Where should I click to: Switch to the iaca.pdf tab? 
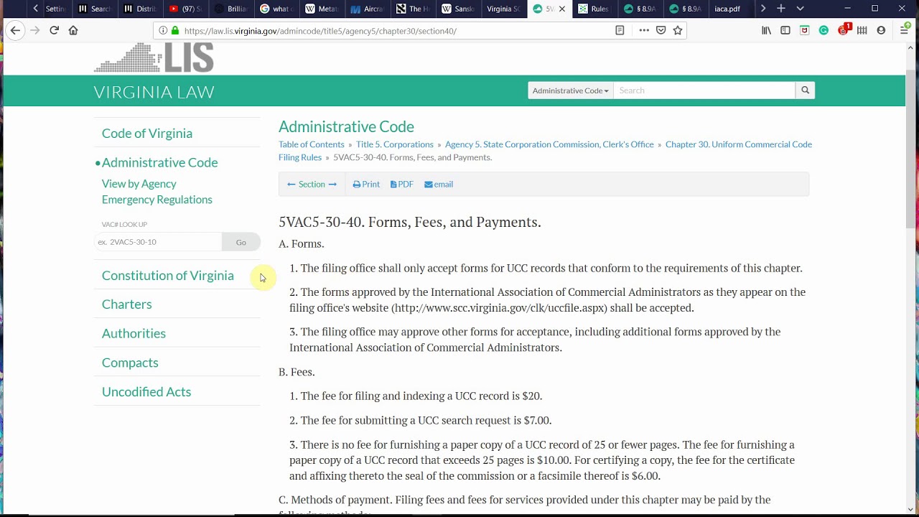(727, 9)
